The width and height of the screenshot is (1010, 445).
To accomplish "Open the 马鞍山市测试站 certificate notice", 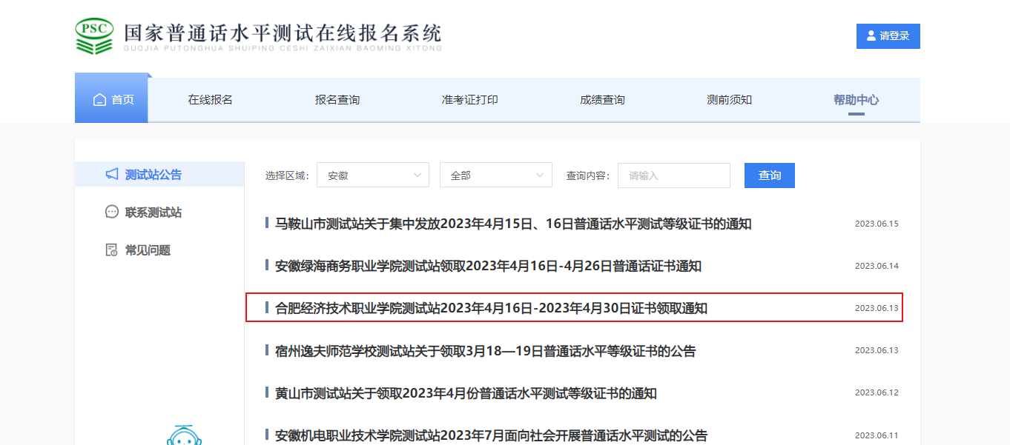I will pos(513,224).
